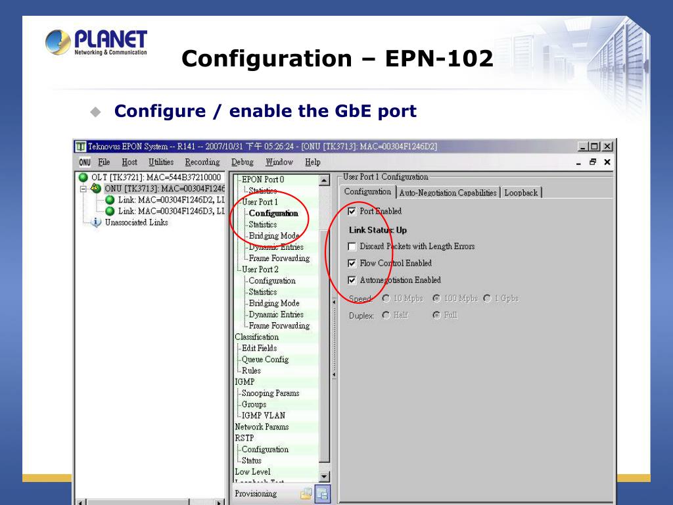
Task: Click first icon in Provisioning bar
Action: click(x=306, y=494)
